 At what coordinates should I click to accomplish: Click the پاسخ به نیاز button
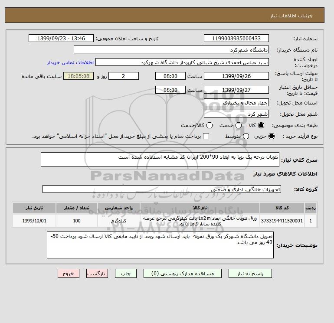(x=250, y=274)
